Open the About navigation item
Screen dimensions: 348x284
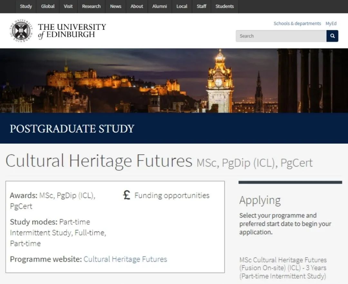tap(137, 6)
